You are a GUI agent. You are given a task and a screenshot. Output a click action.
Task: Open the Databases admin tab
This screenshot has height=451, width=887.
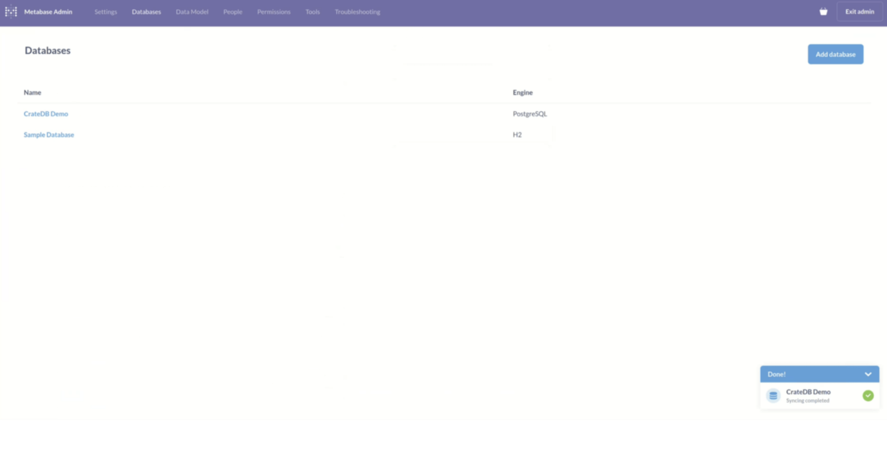[x=146, y=12]
